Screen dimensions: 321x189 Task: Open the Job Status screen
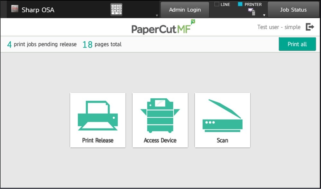293,10
